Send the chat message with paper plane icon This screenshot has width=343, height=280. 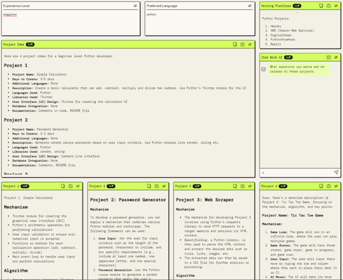tap(336, 172)
